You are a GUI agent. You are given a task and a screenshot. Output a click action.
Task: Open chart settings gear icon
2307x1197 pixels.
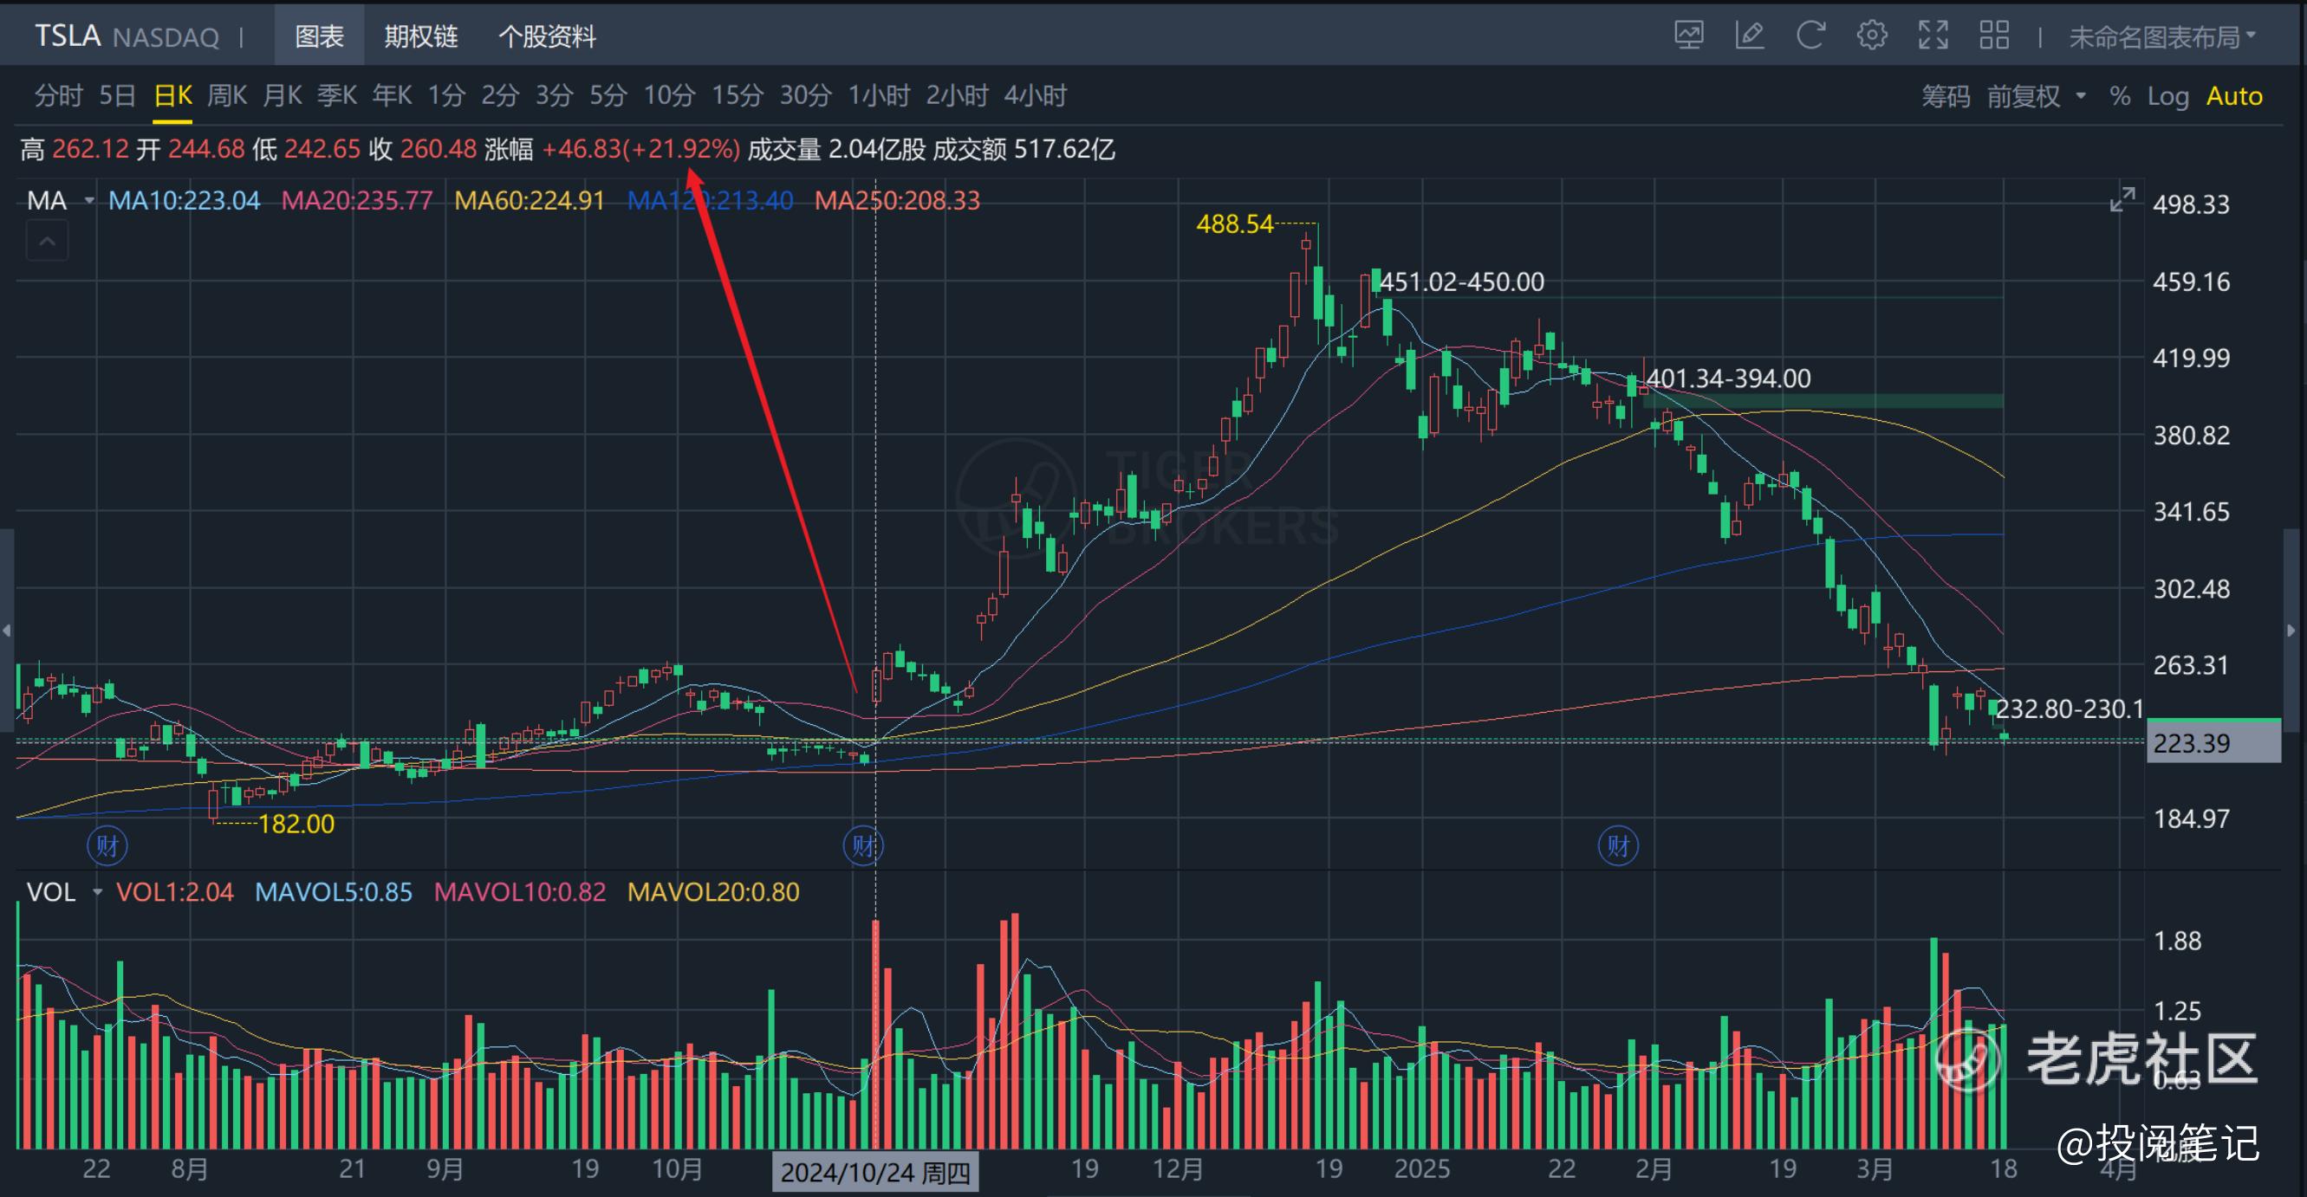pos(1871,36)
